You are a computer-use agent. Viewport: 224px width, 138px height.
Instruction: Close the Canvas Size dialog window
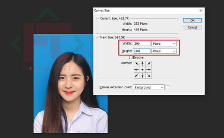(x=201, y=10)
